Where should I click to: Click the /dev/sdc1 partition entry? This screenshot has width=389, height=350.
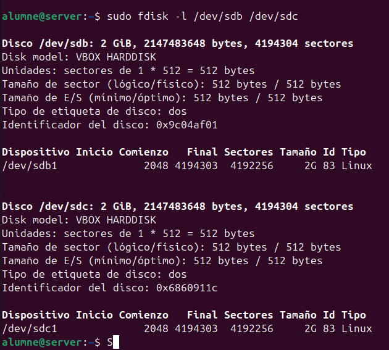pos(30,328)
